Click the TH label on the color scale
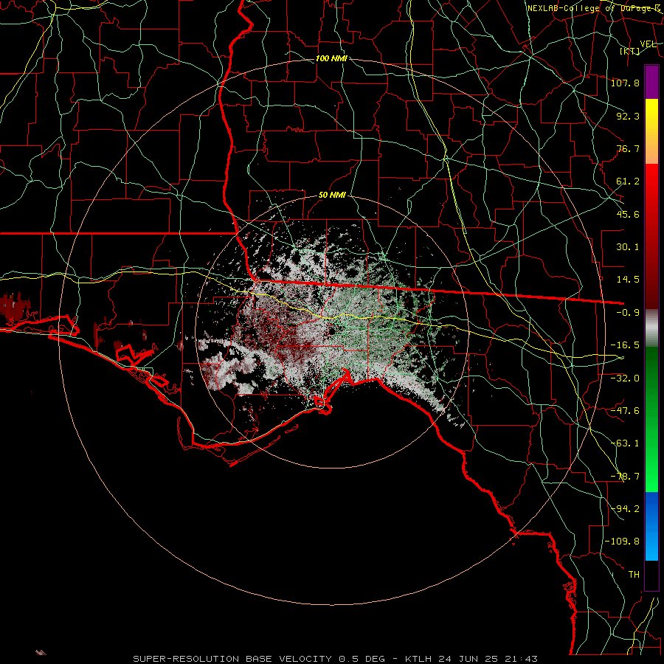Viewport: 664px width, 664px height. [x=634, y=574]
